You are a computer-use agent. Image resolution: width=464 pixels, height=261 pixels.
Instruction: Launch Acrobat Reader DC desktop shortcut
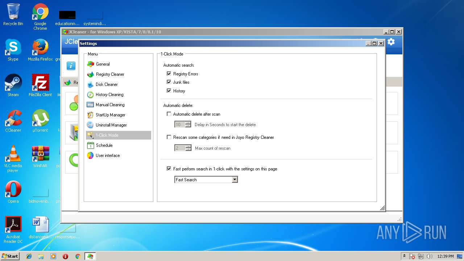[x=13, y=230]
